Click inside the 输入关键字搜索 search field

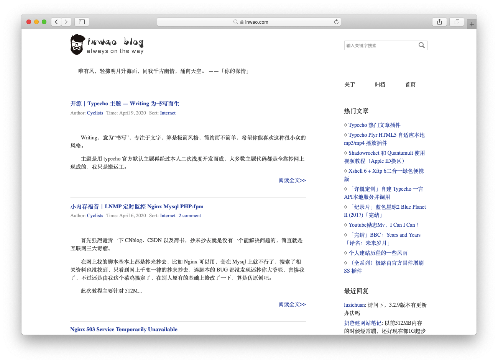coord(376,45)
